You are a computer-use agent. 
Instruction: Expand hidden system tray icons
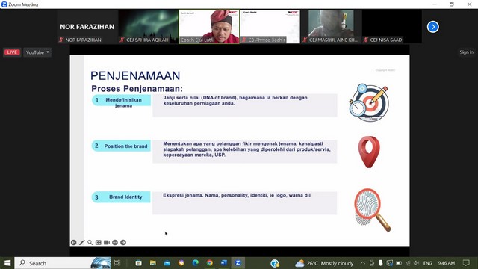click(363, 263)
